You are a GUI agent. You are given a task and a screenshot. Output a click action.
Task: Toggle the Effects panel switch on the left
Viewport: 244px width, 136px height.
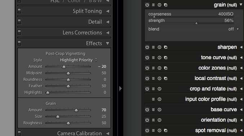click(19, 43)
